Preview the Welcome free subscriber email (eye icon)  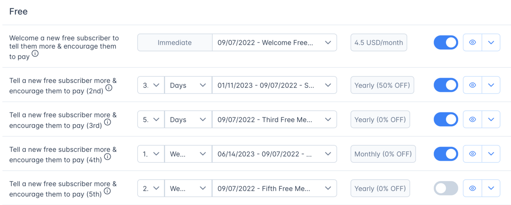472,43
